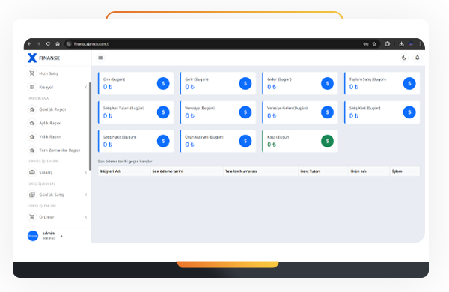Open Tüm Zamanlar Rapor in the sidebar
This screenshot has height=292, width=449.
tap(60, 150)
